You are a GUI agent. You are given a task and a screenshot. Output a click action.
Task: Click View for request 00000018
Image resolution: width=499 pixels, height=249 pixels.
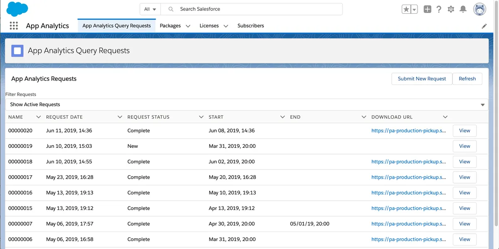point(464,162)
